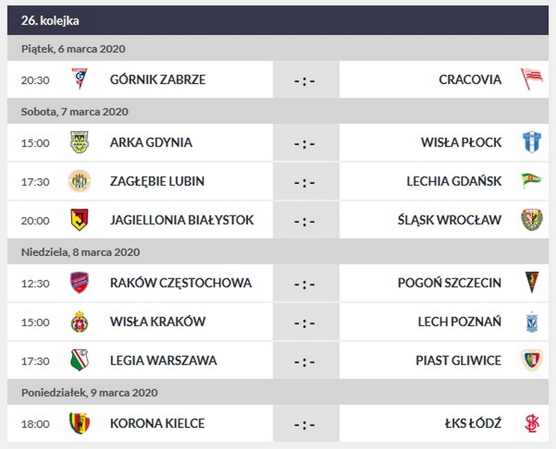Select the Jagiellonia Białystok crest

(79, 220)
